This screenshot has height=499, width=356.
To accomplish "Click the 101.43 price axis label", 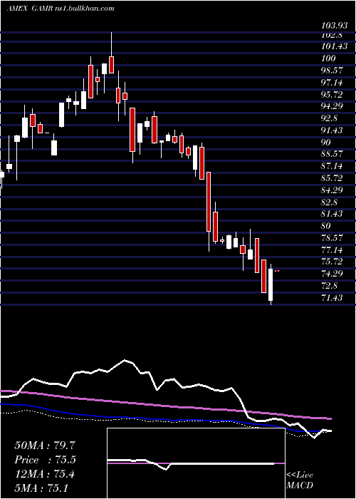I will (x=335, y=47).
